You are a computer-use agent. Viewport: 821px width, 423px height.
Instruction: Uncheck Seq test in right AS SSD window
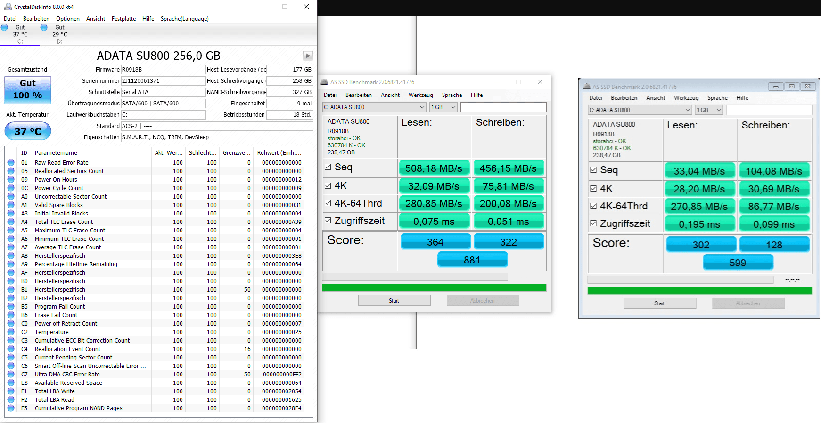click(593, 169)
